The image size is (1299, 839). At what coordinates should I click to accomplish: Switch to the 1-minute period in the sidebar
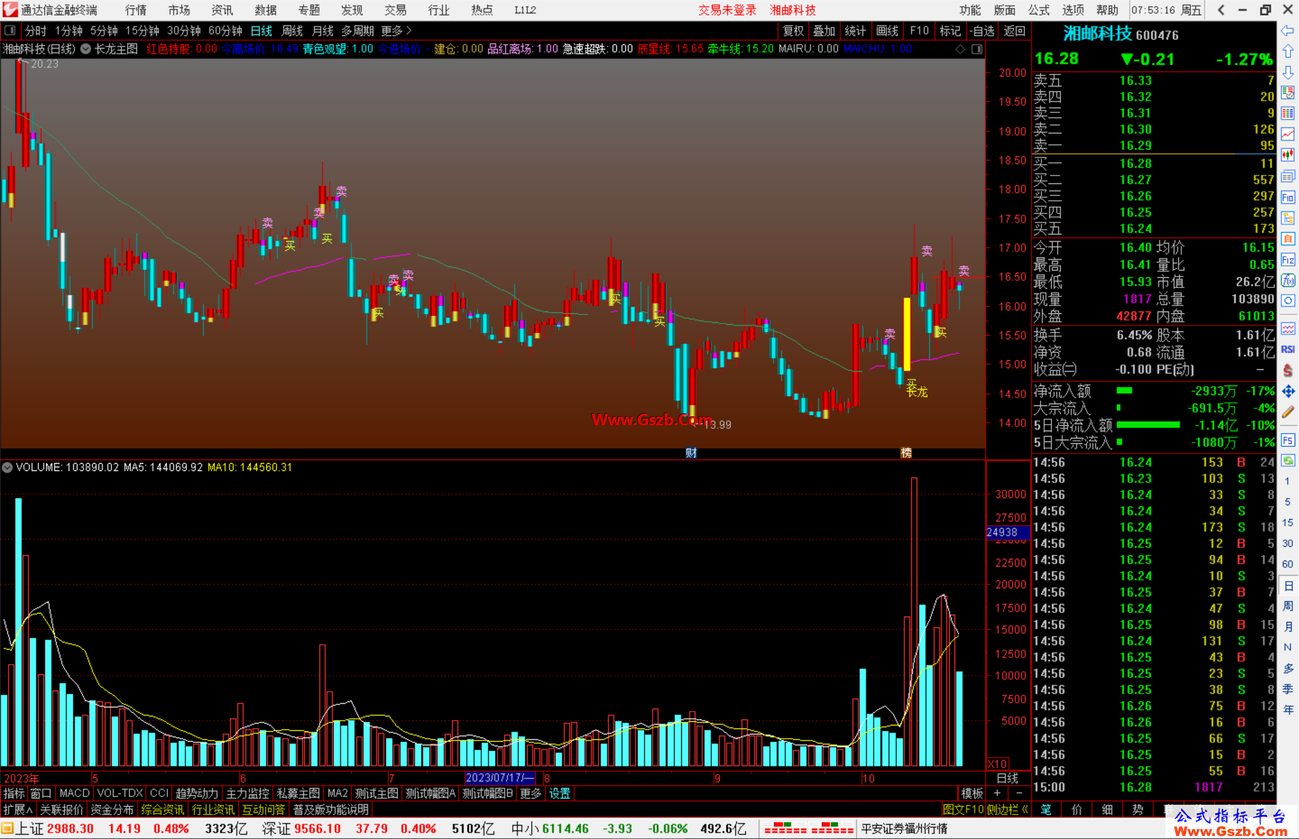click(1287, 481)
